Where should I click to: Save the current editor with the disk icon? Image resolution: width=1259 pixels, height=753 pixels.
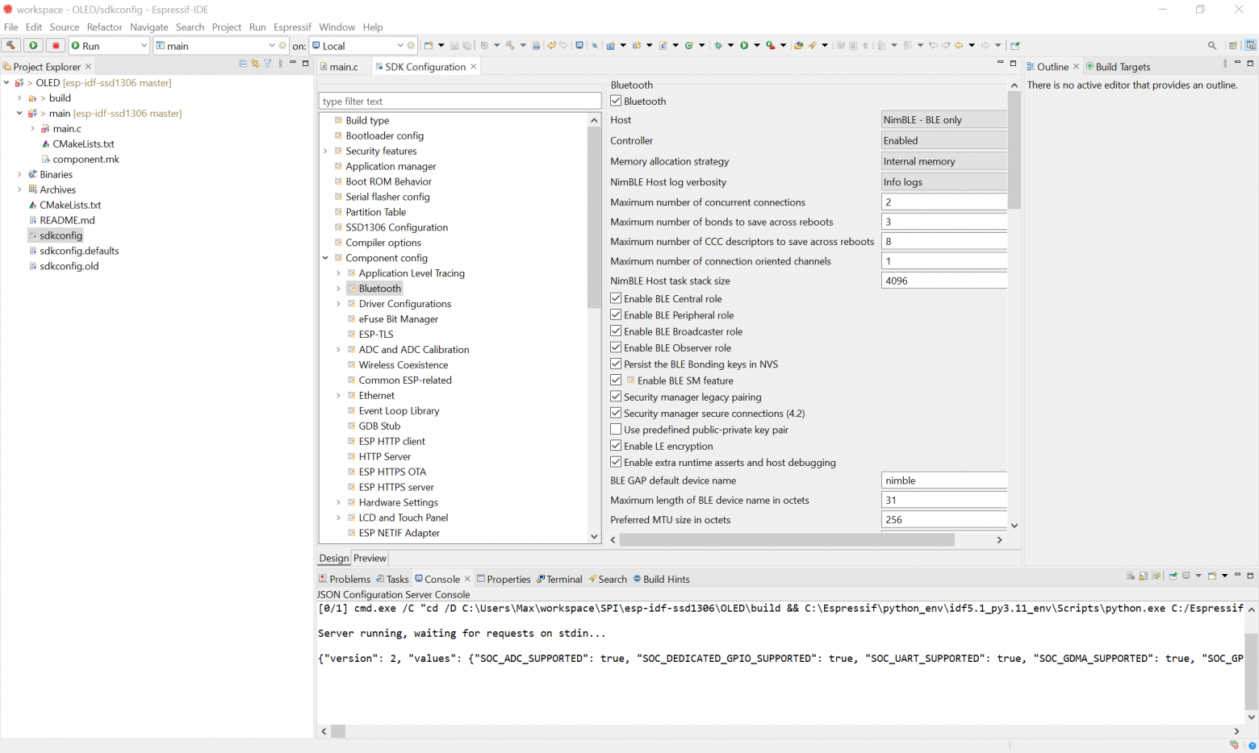coord(455,46)
